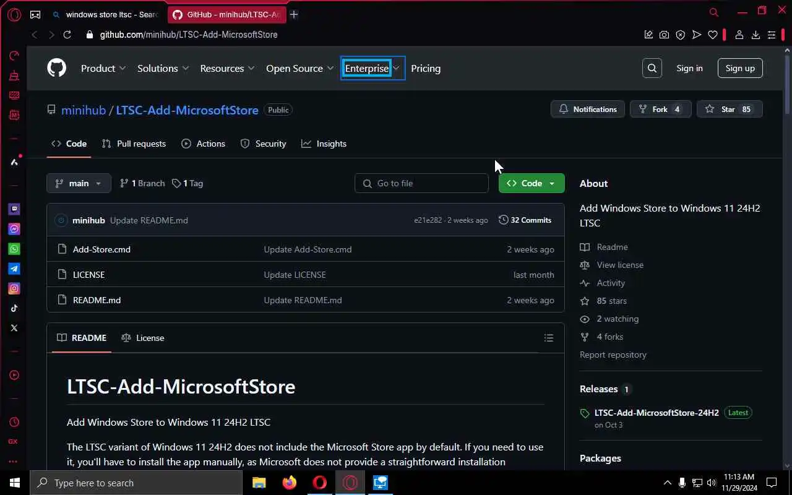
Task: Open the README outline list icon
Action: pyautogui.click(x=548, y=338)
